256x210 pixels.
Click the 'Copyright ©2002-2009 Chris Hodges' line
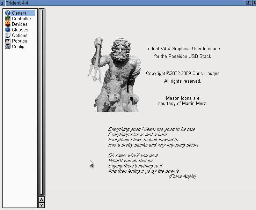click(x=183, y=73)
